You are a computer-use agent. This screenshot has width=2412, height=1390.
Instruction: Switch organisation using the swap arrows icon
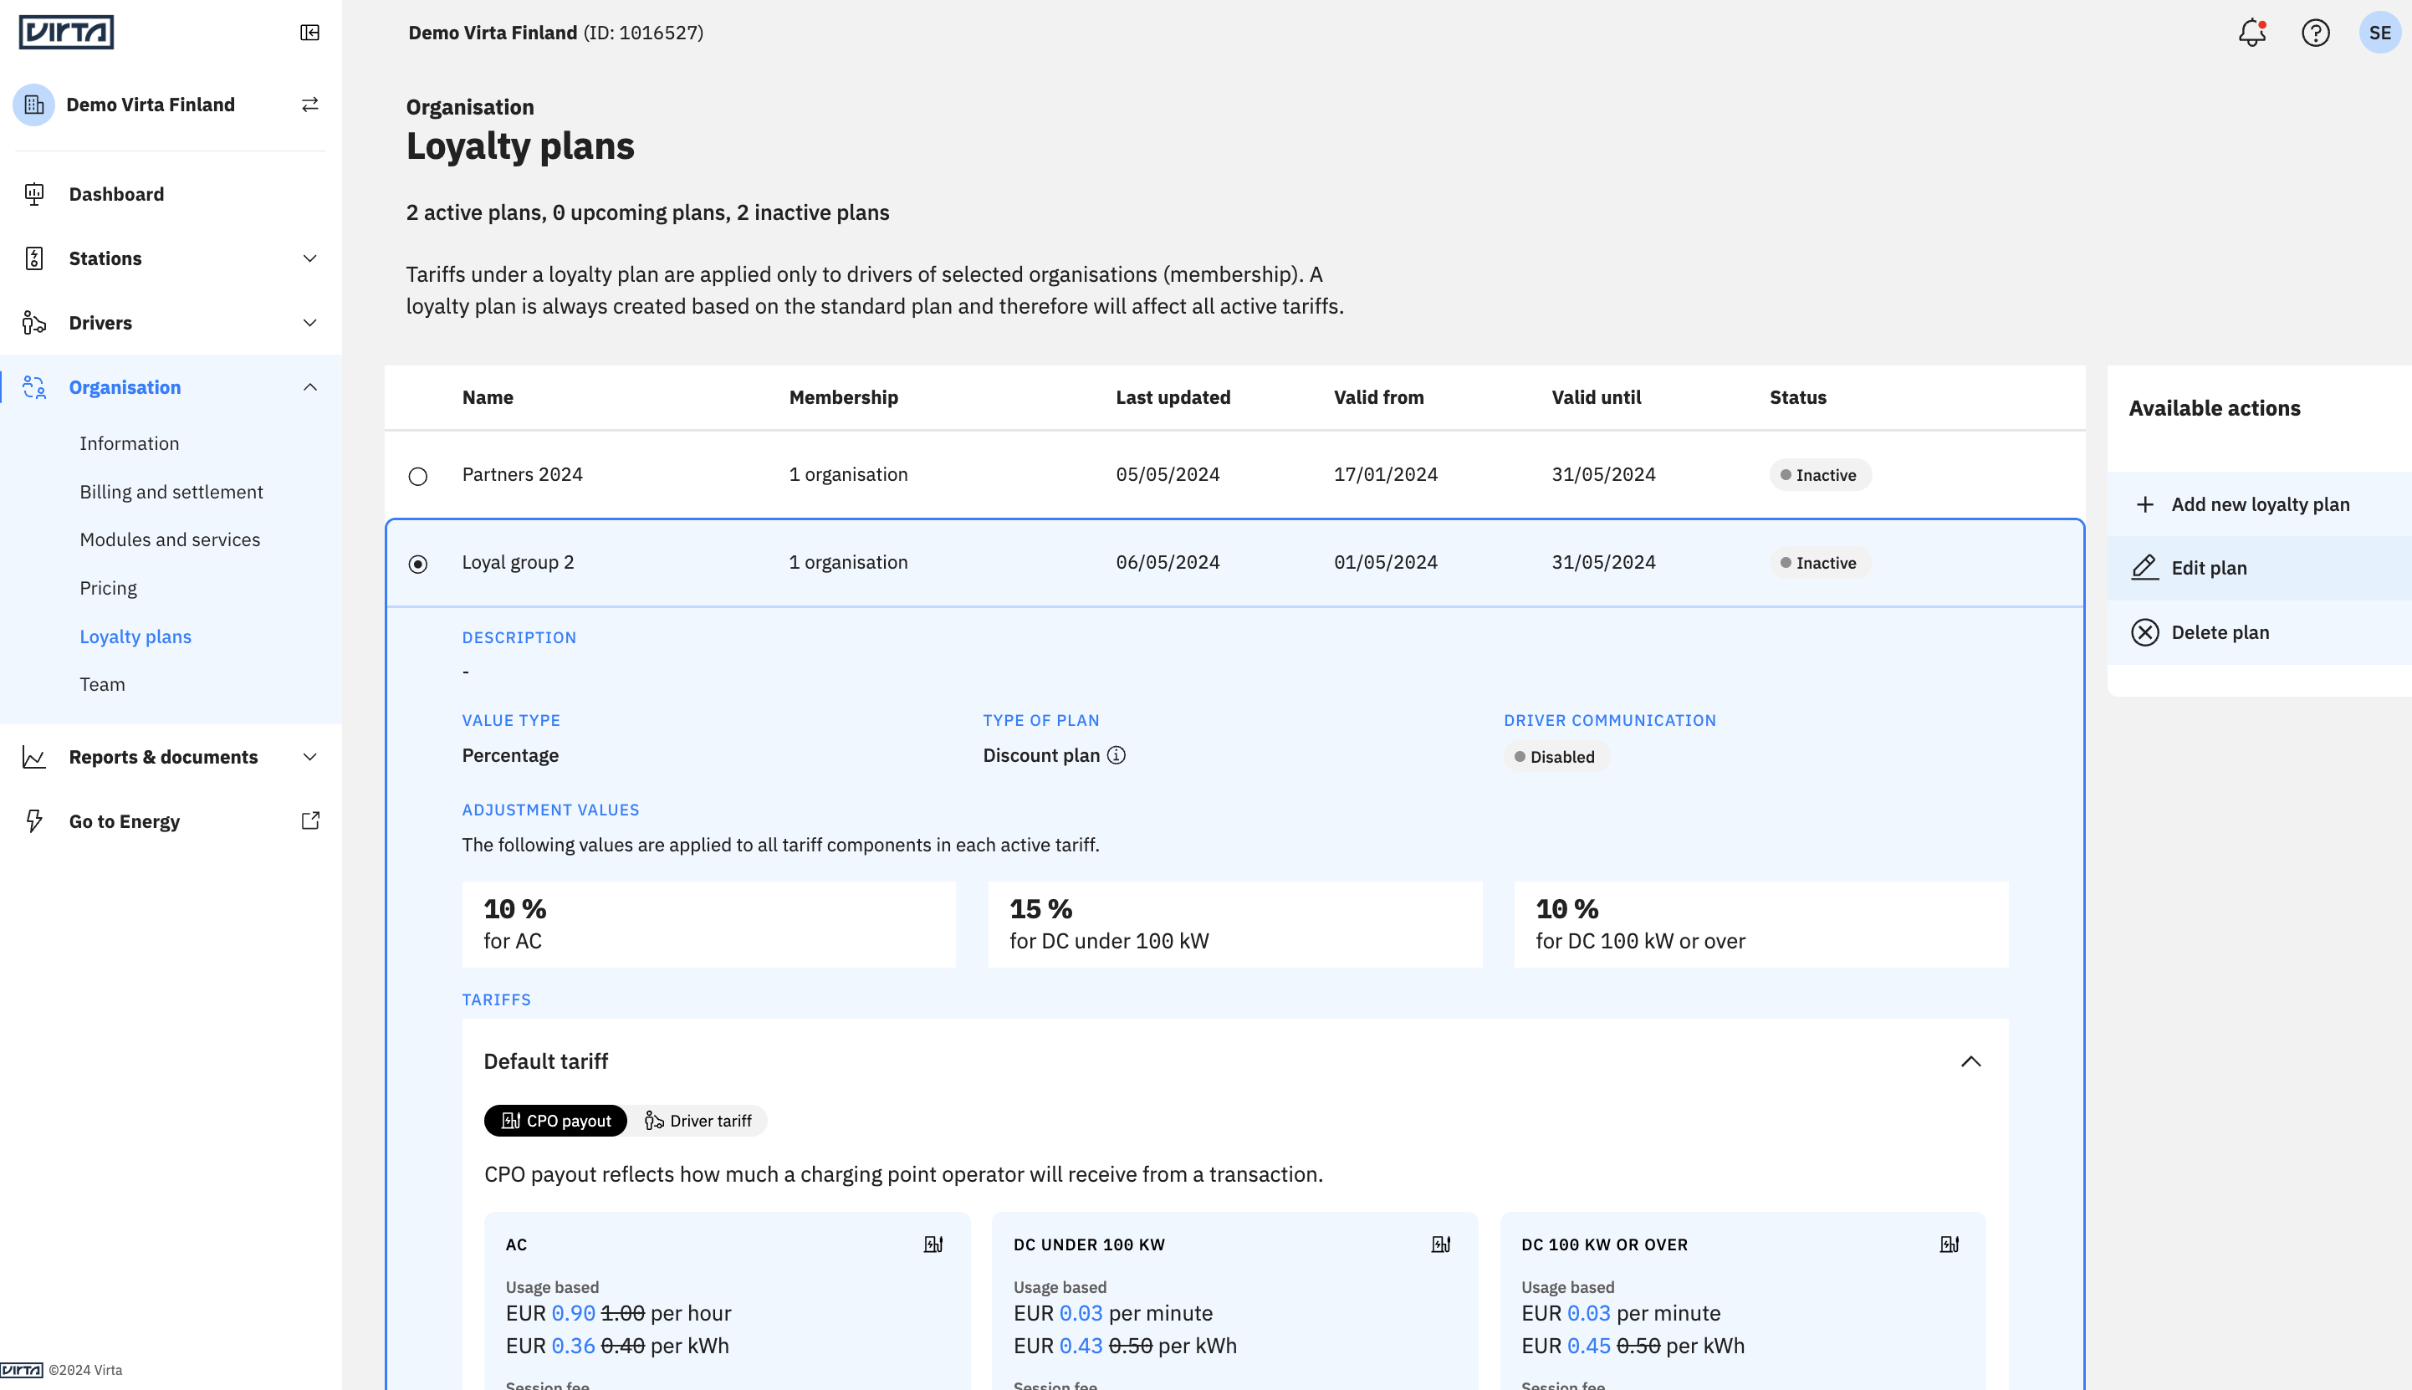click(x=309, y=104)
